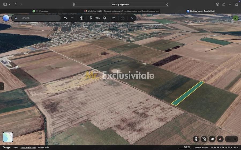Image resolution: width=241 pixels, height=150 pixels.
Task: Open the sidebar options dropdown arrow
Action: [x=10, y=4]
